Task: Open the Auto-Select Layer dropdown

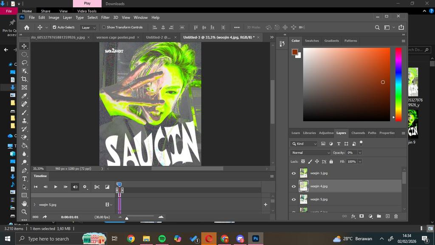Action: 88,28
